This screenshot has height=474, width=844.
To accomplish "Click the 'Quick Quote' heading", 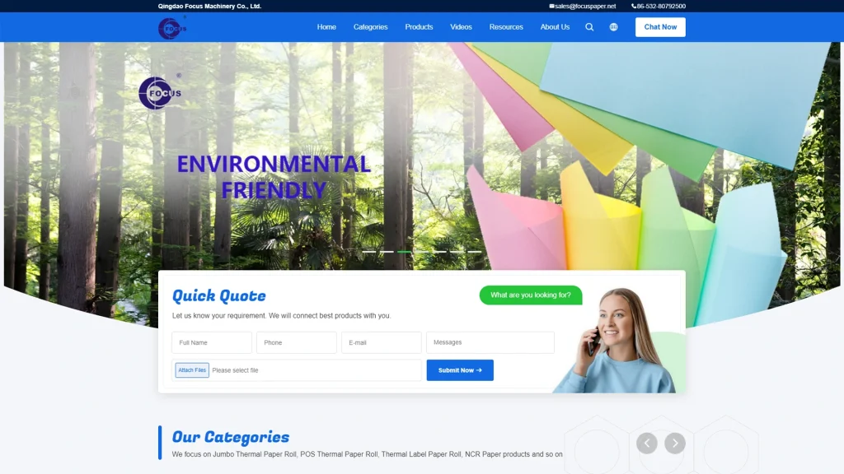I will coord(218,295).
